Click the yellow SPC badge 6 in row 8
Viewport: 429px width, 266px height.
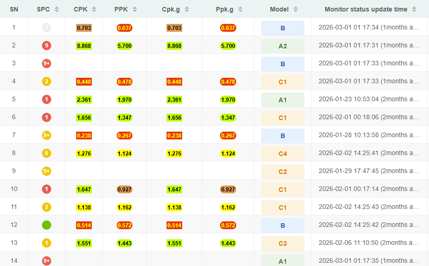(x=46, y=153)
